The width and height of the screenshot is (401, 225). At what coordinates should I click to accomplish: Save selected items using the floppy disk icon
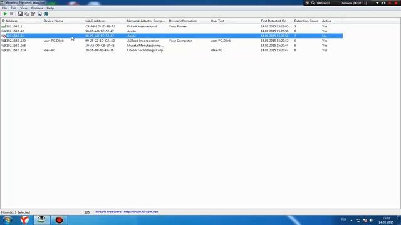pyautogui.click(x=20, y=14)
